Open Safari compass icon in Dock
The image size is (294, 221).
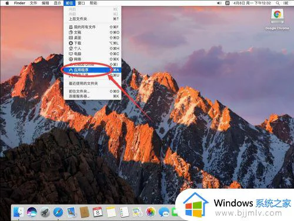pyautogui.click(x=58, y=212)
